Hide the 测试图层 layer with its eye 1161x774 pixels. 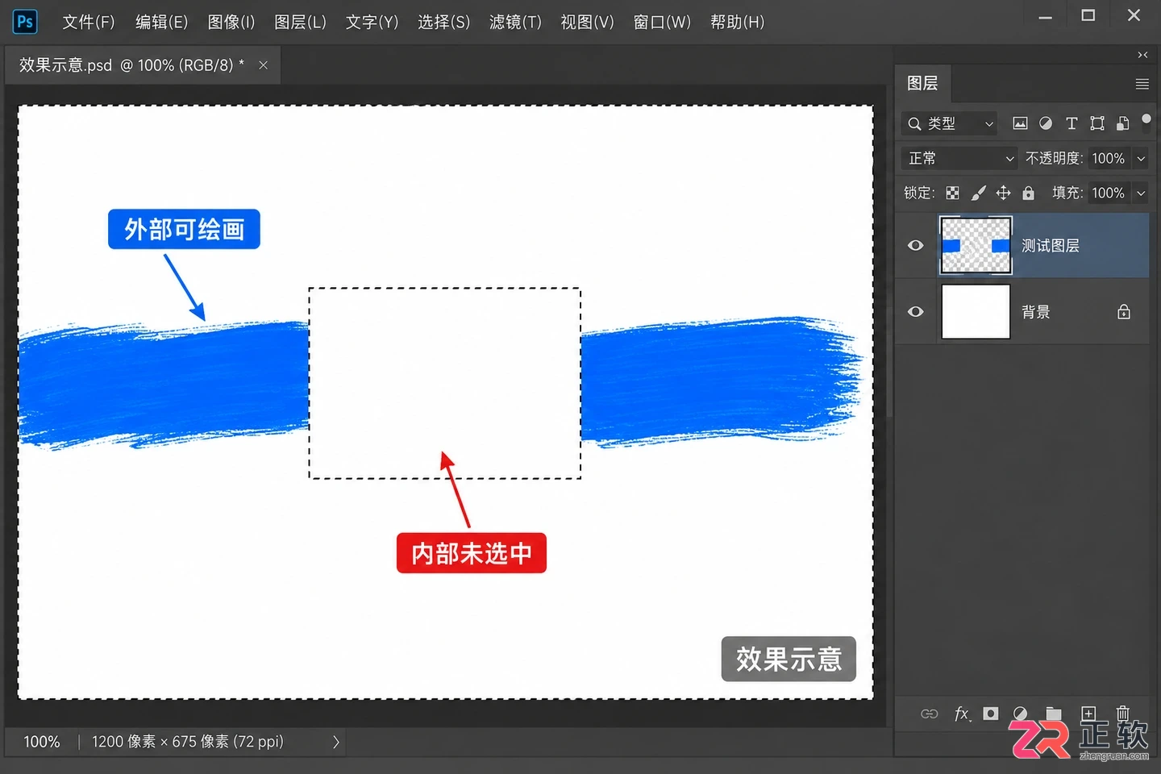(x=916, y=245)
